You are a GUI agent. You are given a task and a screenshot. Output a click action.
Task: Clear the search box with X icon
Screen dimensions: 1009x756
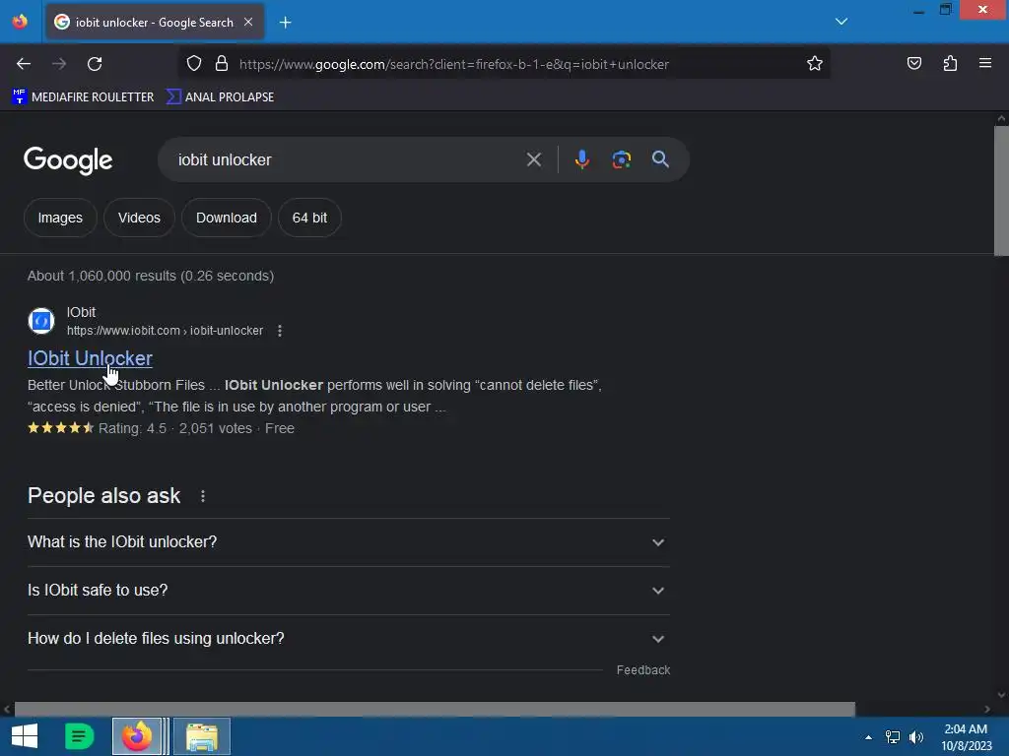[533, 159]
